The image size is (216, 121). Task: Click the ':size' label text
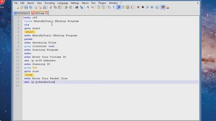click(28, 75)
